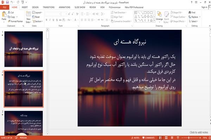This screenshot has height=140, width=211.
Task: Select the rectangle shape in gallery
Action: pos(145,13)
